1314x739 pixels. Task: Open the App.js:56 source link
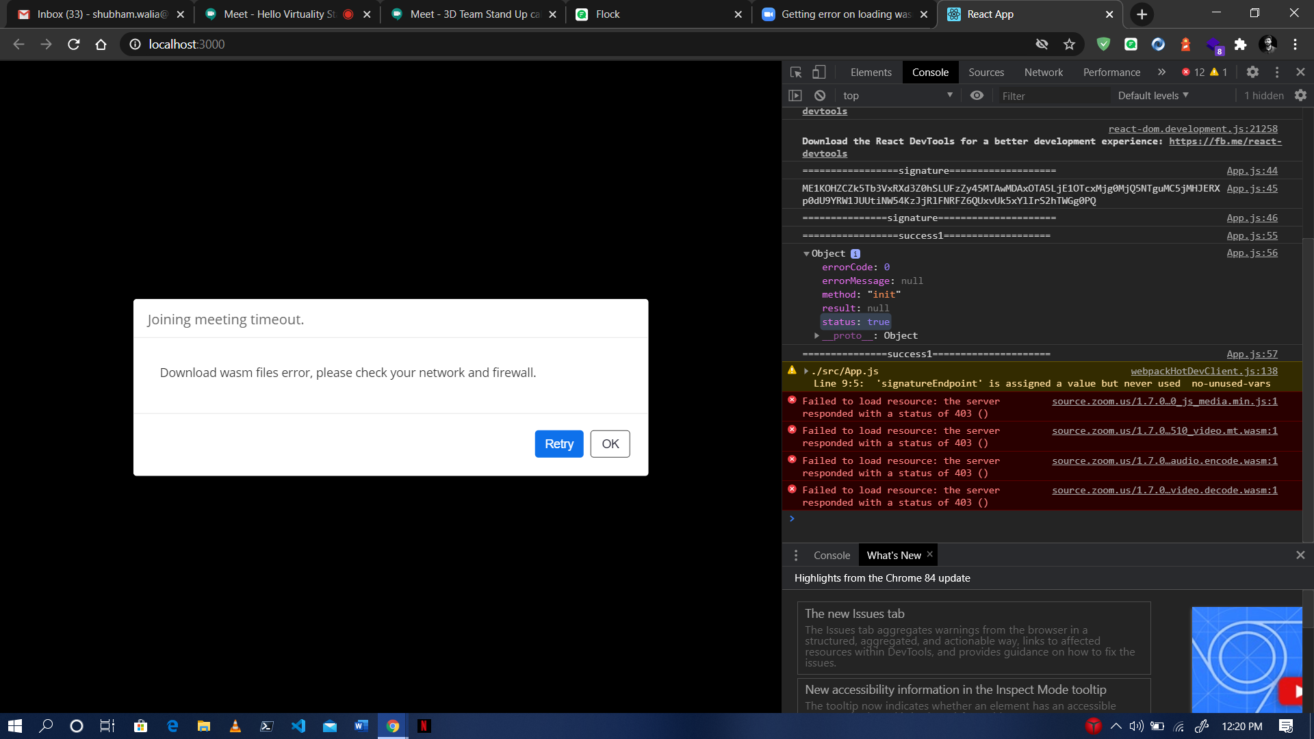(1251, 253)
